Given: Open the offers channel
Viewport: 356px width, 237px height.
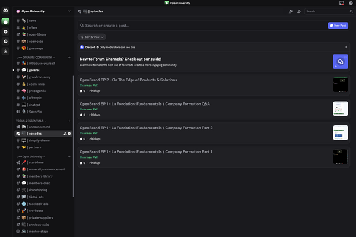Looking at the screenshot, I should [x=43, y=27].
